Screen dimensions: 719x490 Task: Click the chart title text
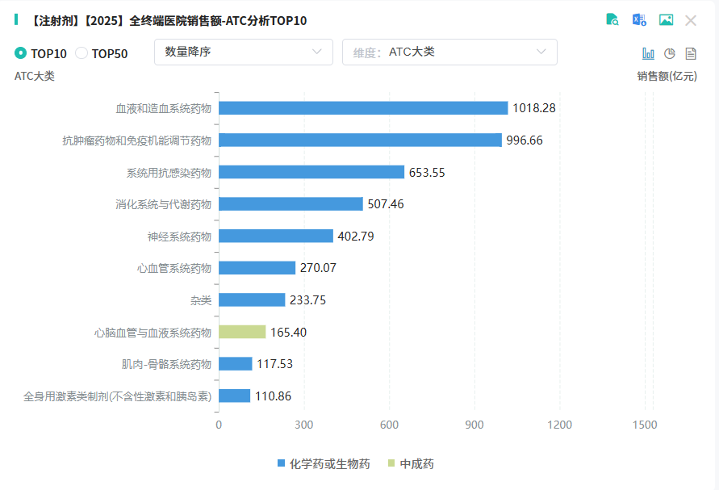pyautogui.click(x=167, y=21)
